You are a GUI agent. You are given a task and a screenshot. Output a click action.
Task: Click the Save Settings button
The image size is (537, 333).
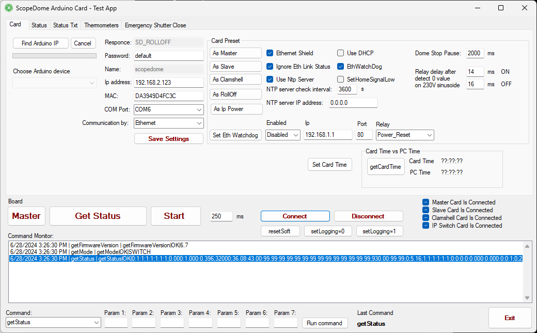[168, 139]
